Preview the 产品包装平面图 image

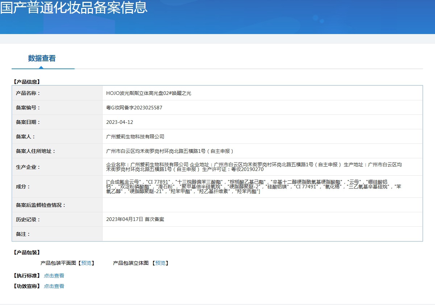(86, 263)
